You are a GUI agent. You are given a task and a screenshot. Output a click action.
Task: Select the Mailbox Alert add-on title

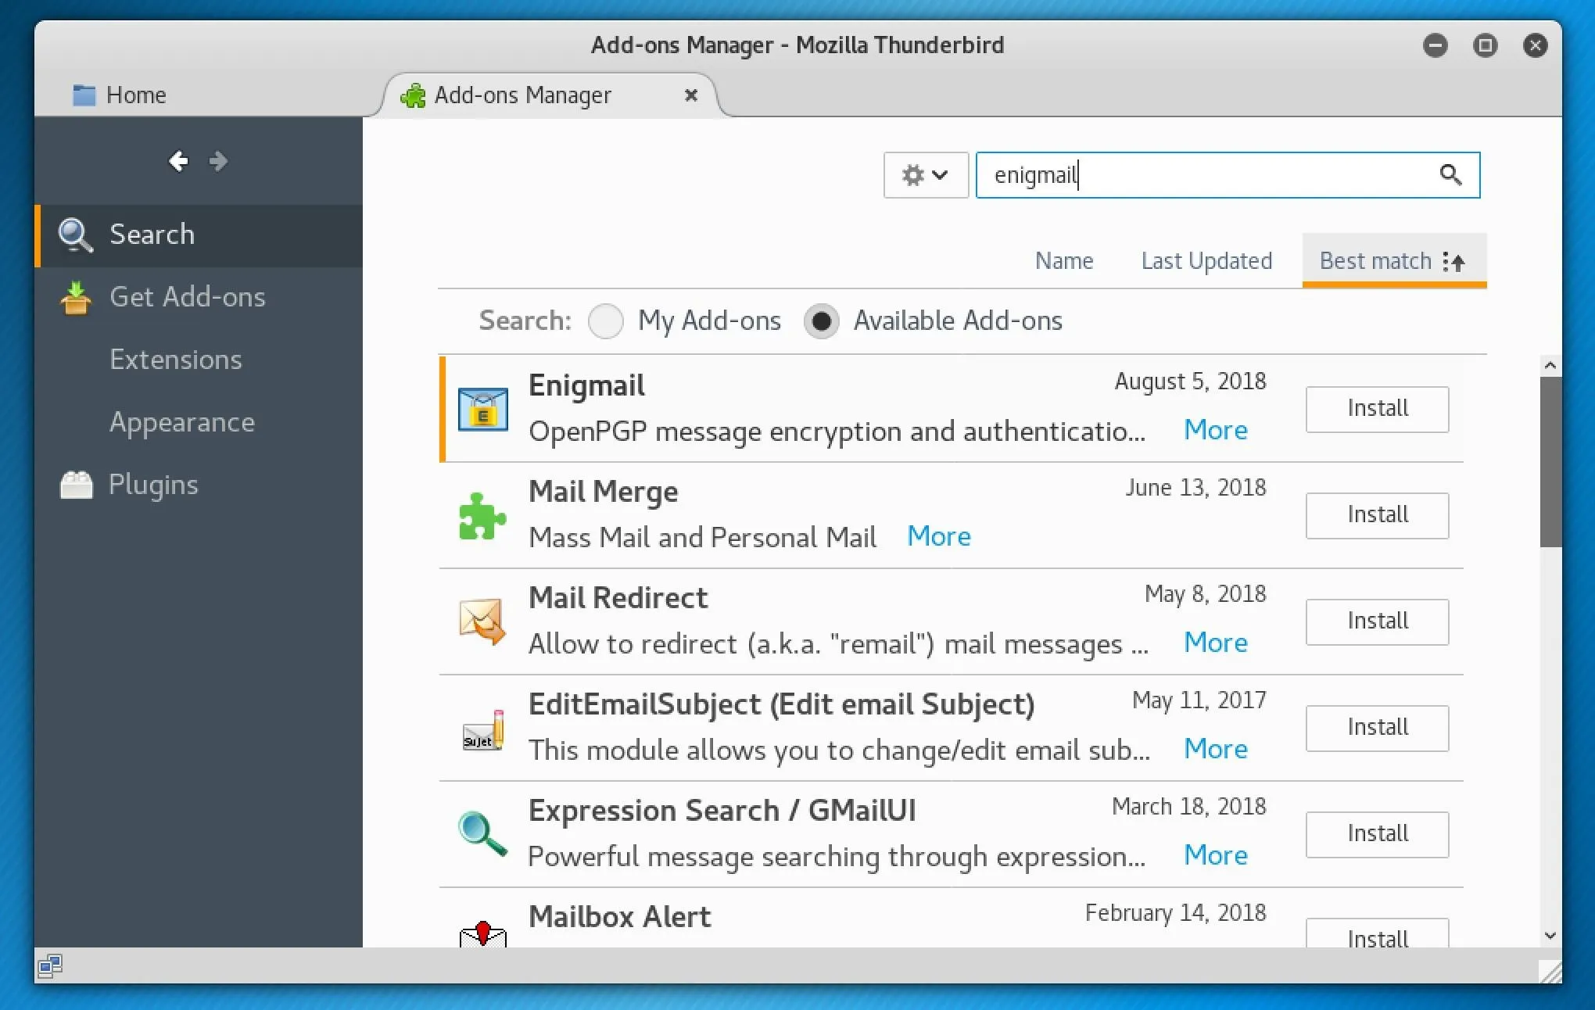pos(619,917)
